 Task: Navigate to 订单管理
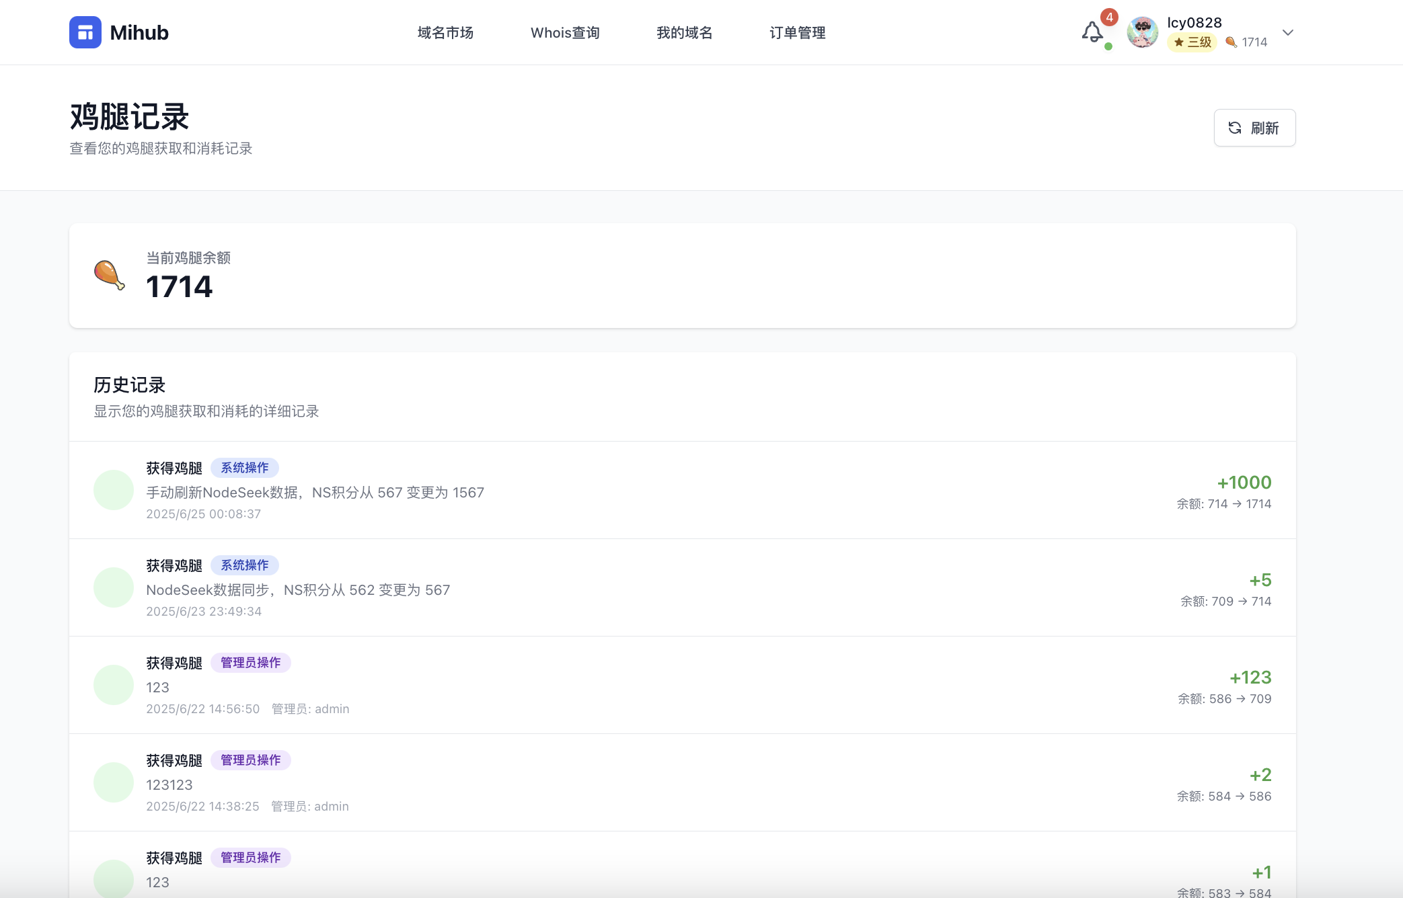[x=797, y=32]
